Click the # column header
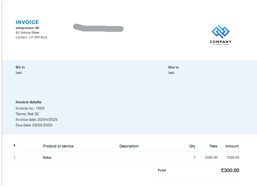The image size is (257, 190). point(14,145)
